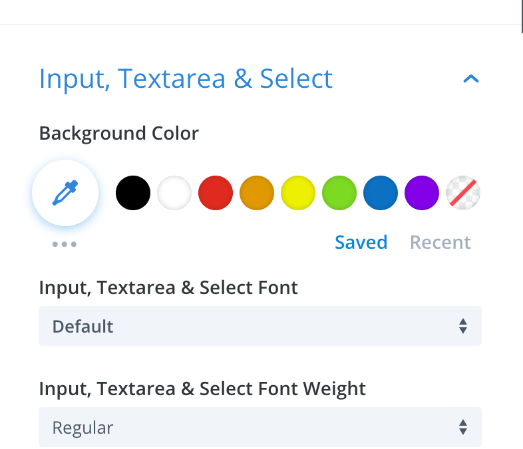Select the red color swatch
Viewport: 523px width, 449px height.
coord(216,193)
